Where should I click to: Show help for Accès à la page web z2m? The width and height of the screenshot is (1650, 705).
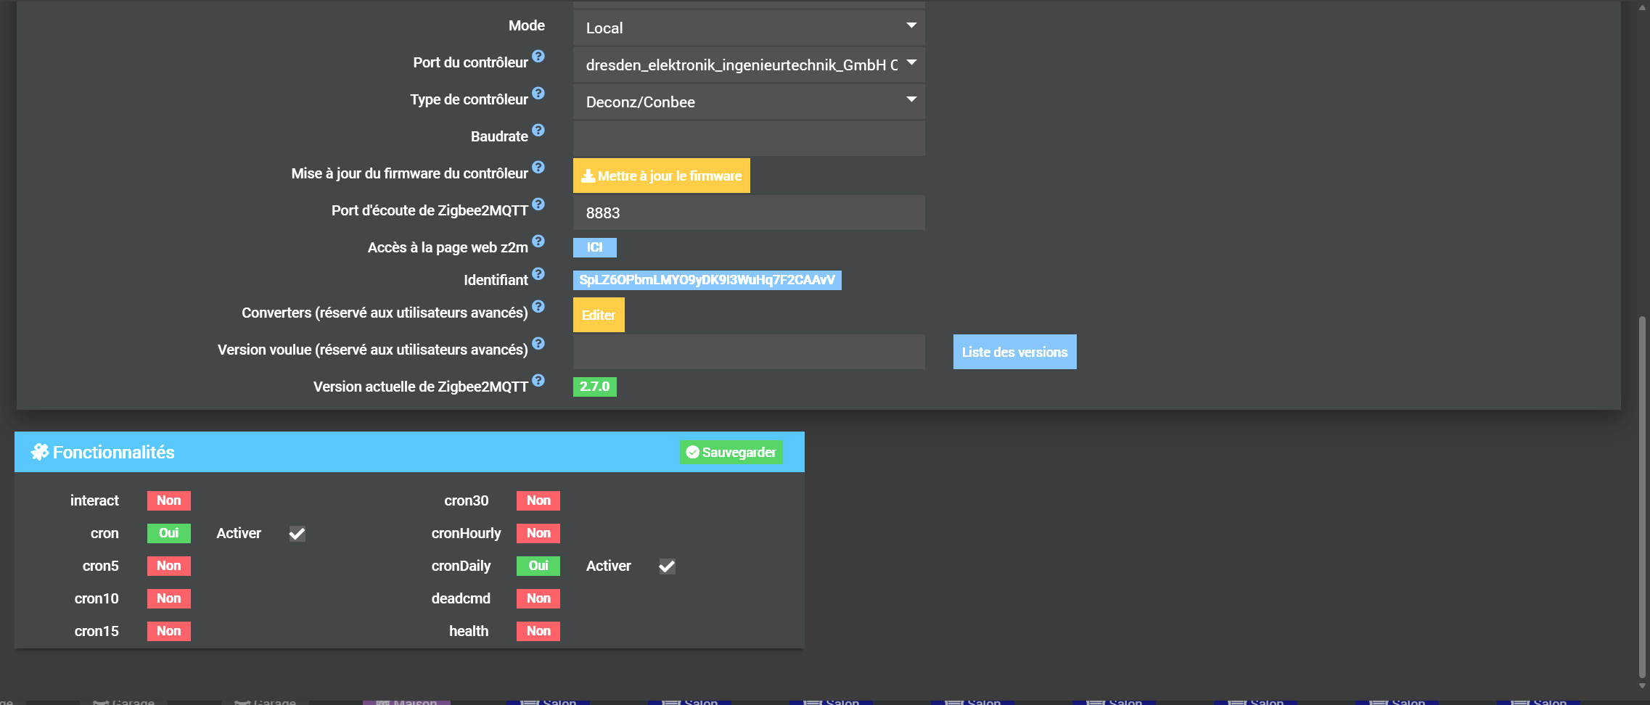(538, 241)
